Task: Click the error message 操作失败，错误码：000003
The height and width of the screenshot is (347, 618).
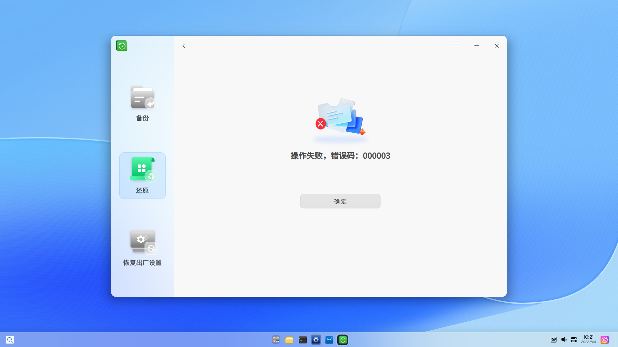Action: [x=340, y=156]
